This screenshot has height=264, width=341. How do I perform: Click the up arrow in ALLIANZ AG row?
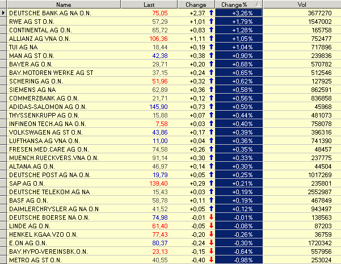[211, 38]
